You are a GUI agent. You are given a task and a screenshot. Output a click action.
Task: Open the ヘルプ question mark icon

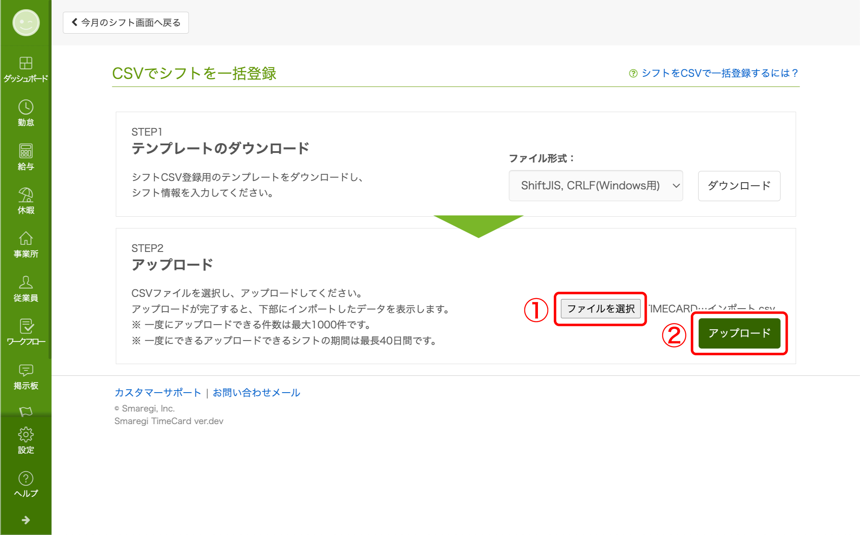pyautogui.click(x=26, y=478)
